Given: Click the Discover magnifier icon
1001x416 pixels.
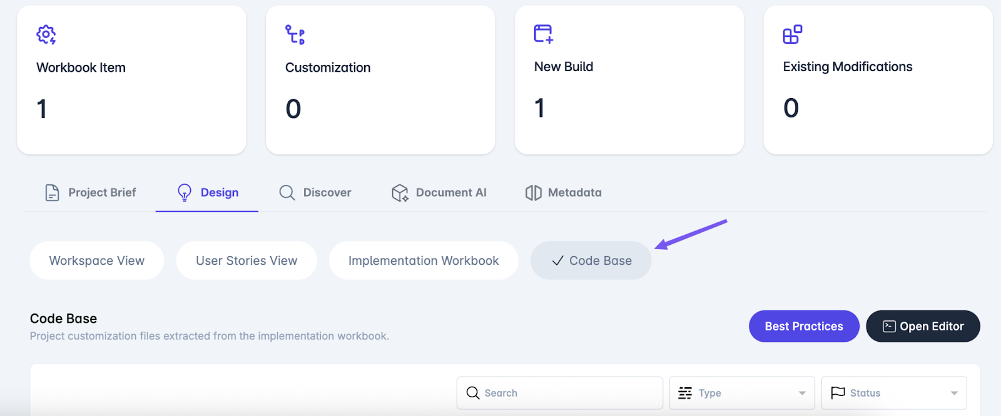Looking at the screenshot, I should pyautogui.click(x=287, y=192).
